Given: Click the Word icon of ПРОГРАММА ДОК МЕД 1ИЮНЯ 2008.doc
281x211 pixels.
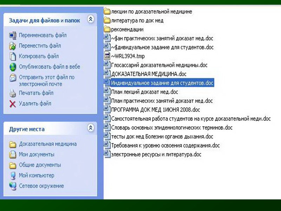Looking at the screenshot, I should [107, 109].
